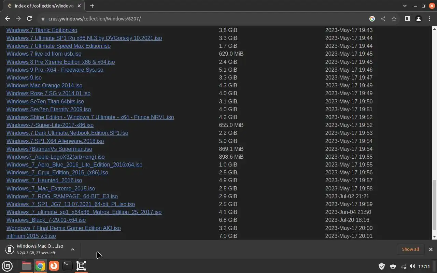Viewport: 437px width, 273px height.
Task: Open the Chrome three-dot menu
Action: click(429, 19)
